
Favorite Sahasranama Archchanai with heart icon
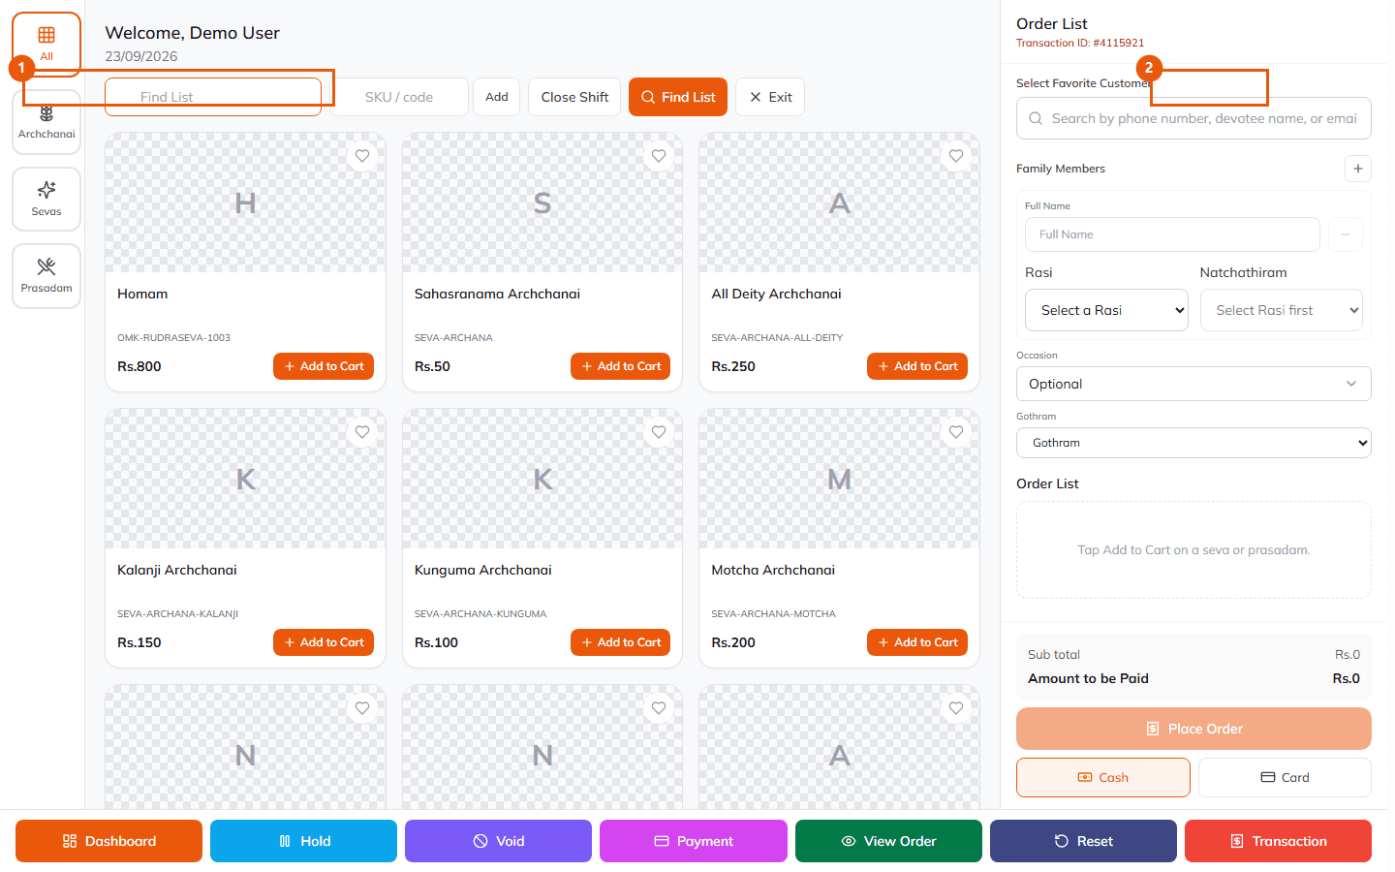pos(659,156)
